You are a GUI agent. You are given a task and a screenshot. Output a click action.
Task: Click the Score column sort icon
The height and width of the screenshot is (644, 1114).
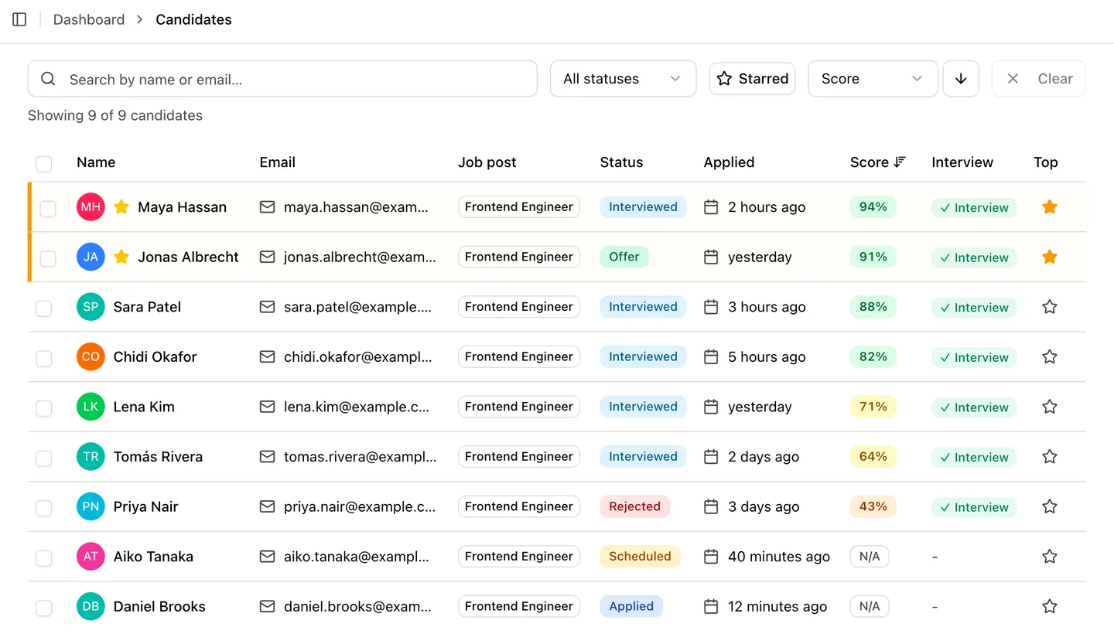(900, 162)
